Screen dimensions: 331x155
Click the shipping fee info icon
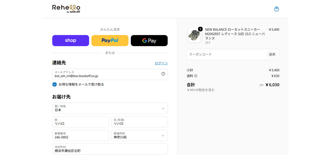point(196,76)
